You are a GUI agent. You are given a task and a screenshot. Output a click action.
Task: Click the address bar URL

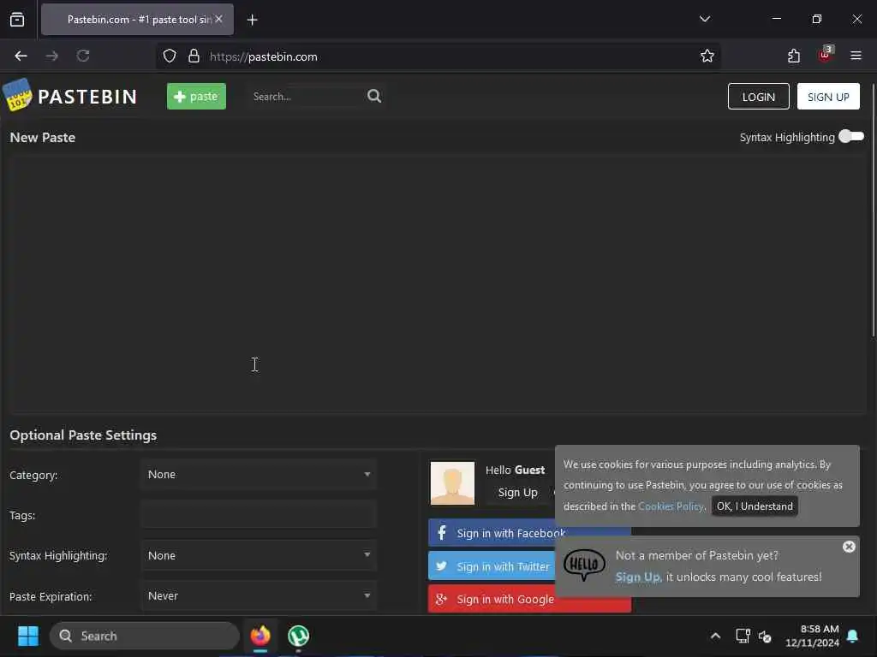pos(264,56)
